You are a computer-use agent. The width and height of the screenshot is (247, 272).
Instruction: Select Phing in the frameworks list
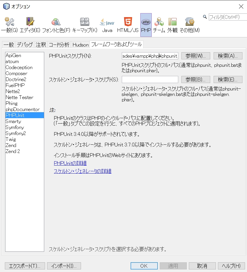point(25,103)
